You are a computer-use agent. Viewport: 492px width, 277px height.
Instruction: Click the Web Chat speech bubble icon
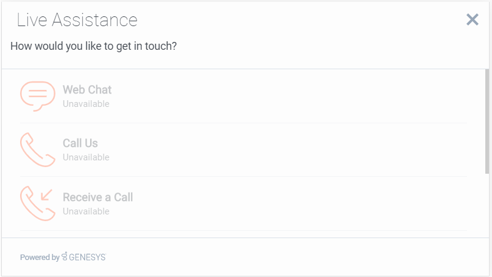click(37, 95)
